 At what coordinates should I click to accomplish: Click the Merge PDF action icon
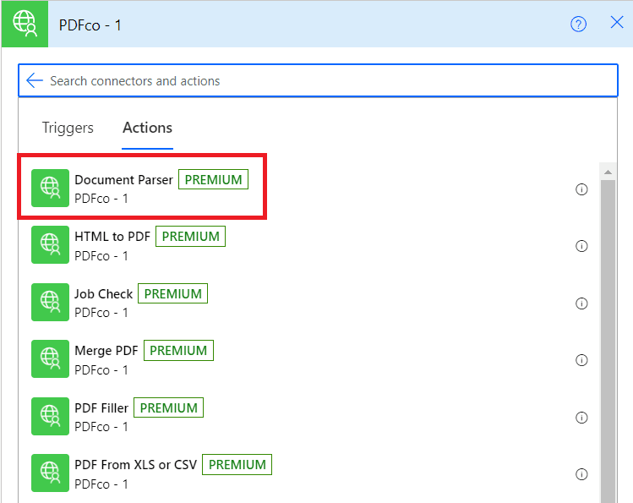[50, 359]
